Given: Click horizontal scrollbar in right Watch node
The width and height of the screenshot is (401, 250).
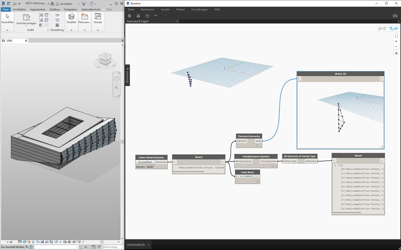Looking at the screenshot, I should point(347,212).
